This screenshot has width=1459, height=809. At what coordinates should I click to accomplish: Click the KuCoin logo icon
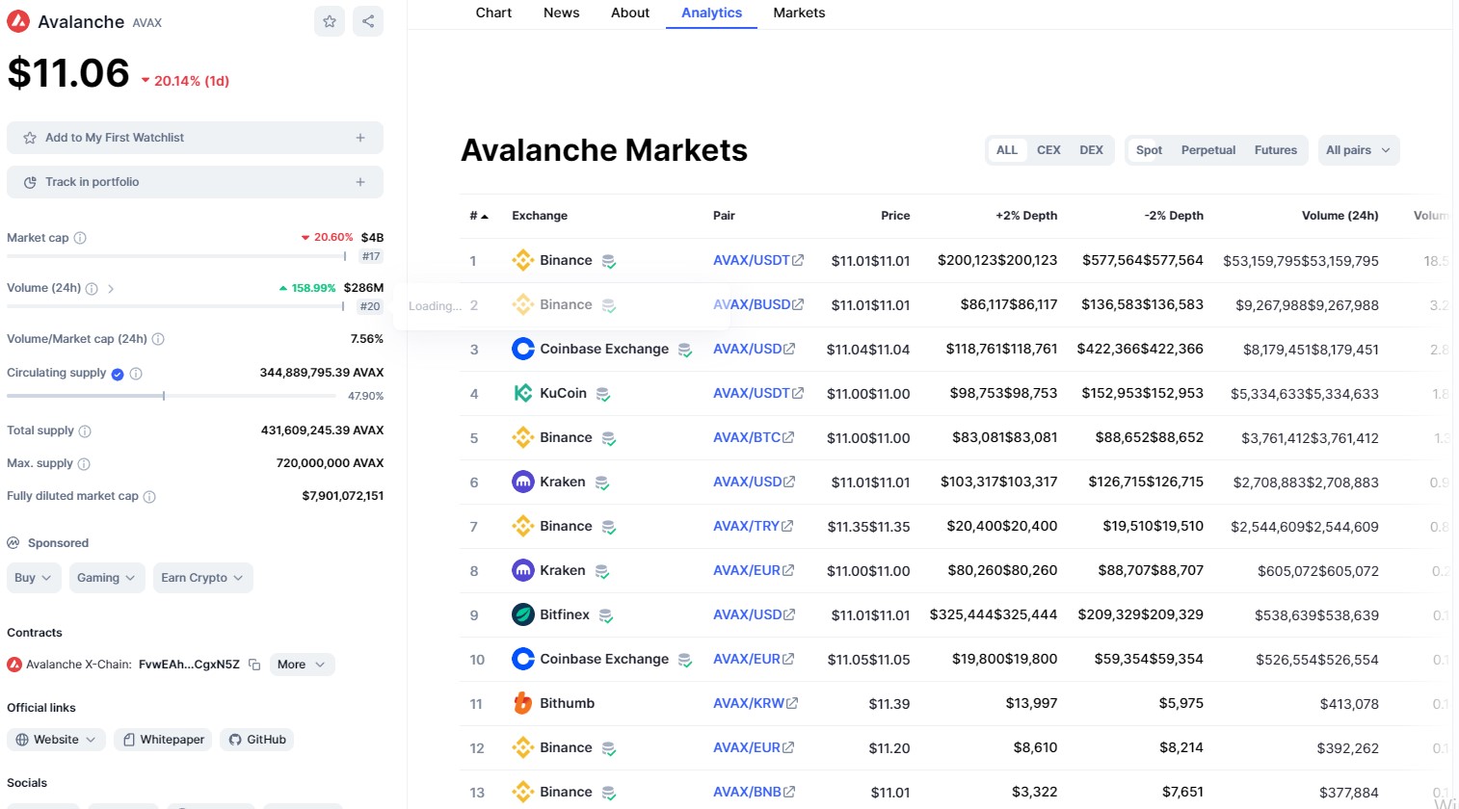point(523,393)
